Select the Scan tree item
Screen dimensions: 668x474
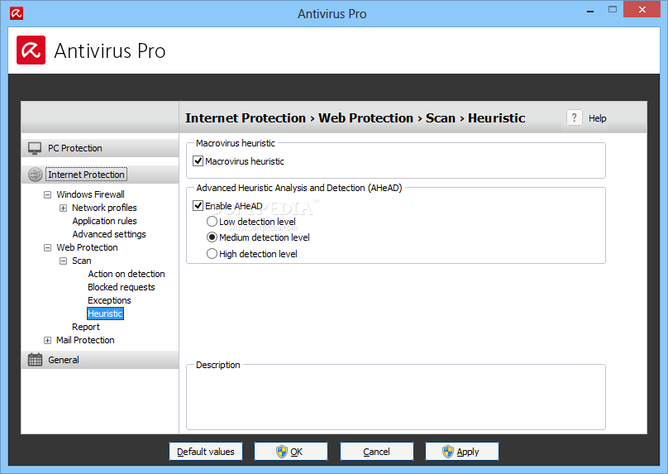(81, 261)
